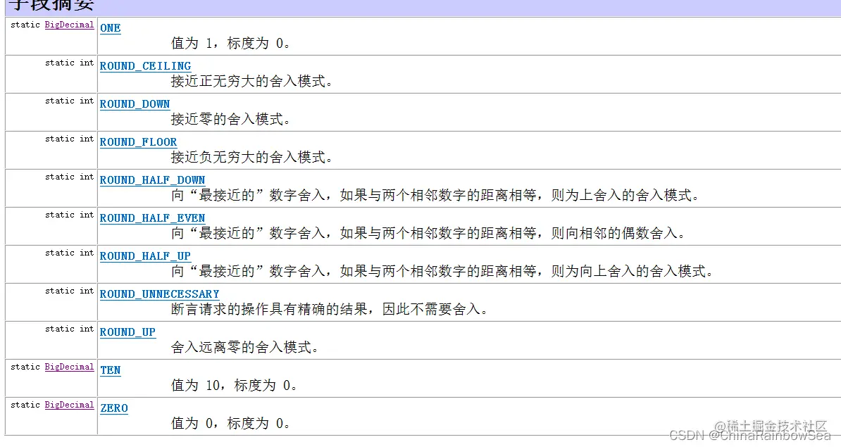Click 'static int' in ROUND_DOWN row

pos(69,101)
